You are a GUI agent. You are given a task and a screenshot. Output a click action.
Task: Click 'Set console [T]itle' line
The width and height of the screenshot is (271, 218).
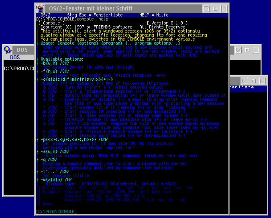(66, 176)
